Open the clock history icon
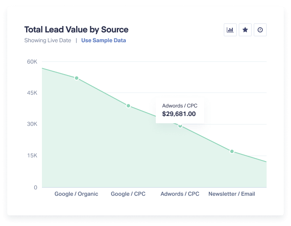 point(260,30)
